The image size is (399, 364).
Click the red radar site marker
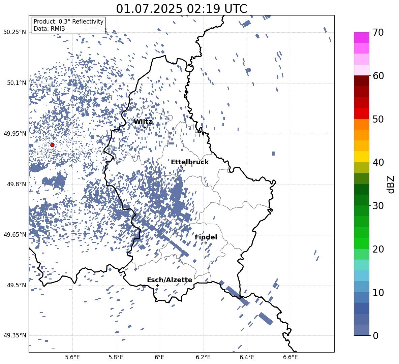pos(52,145)
